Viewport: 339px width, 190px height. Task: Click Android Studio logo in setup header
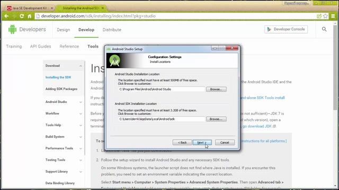[x=114, y=60]
